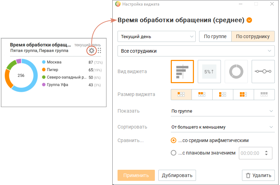Image resolution: width=280 pixels, height=185 pixels.
Task: Select the horizontal bar chart widget type
Action: point(182,72)
